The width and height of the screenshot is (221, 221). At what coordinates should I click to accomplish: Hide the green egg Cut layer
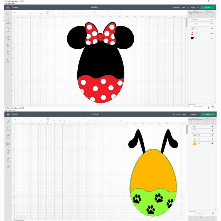[x=212, y=139]
